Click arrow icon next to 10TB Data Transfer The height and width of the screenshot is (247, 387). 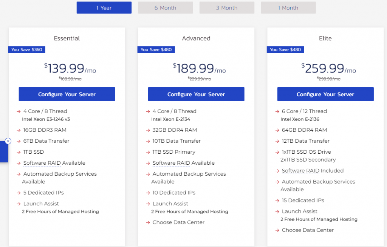[x=148, y=141]
